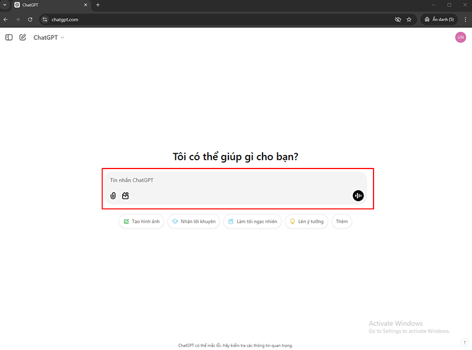Screen dimensions: 472x350
Task: Click the 'ChatGPT có thể mắc lỗi' disclaimer text
Action: click(x=235, y=345)
